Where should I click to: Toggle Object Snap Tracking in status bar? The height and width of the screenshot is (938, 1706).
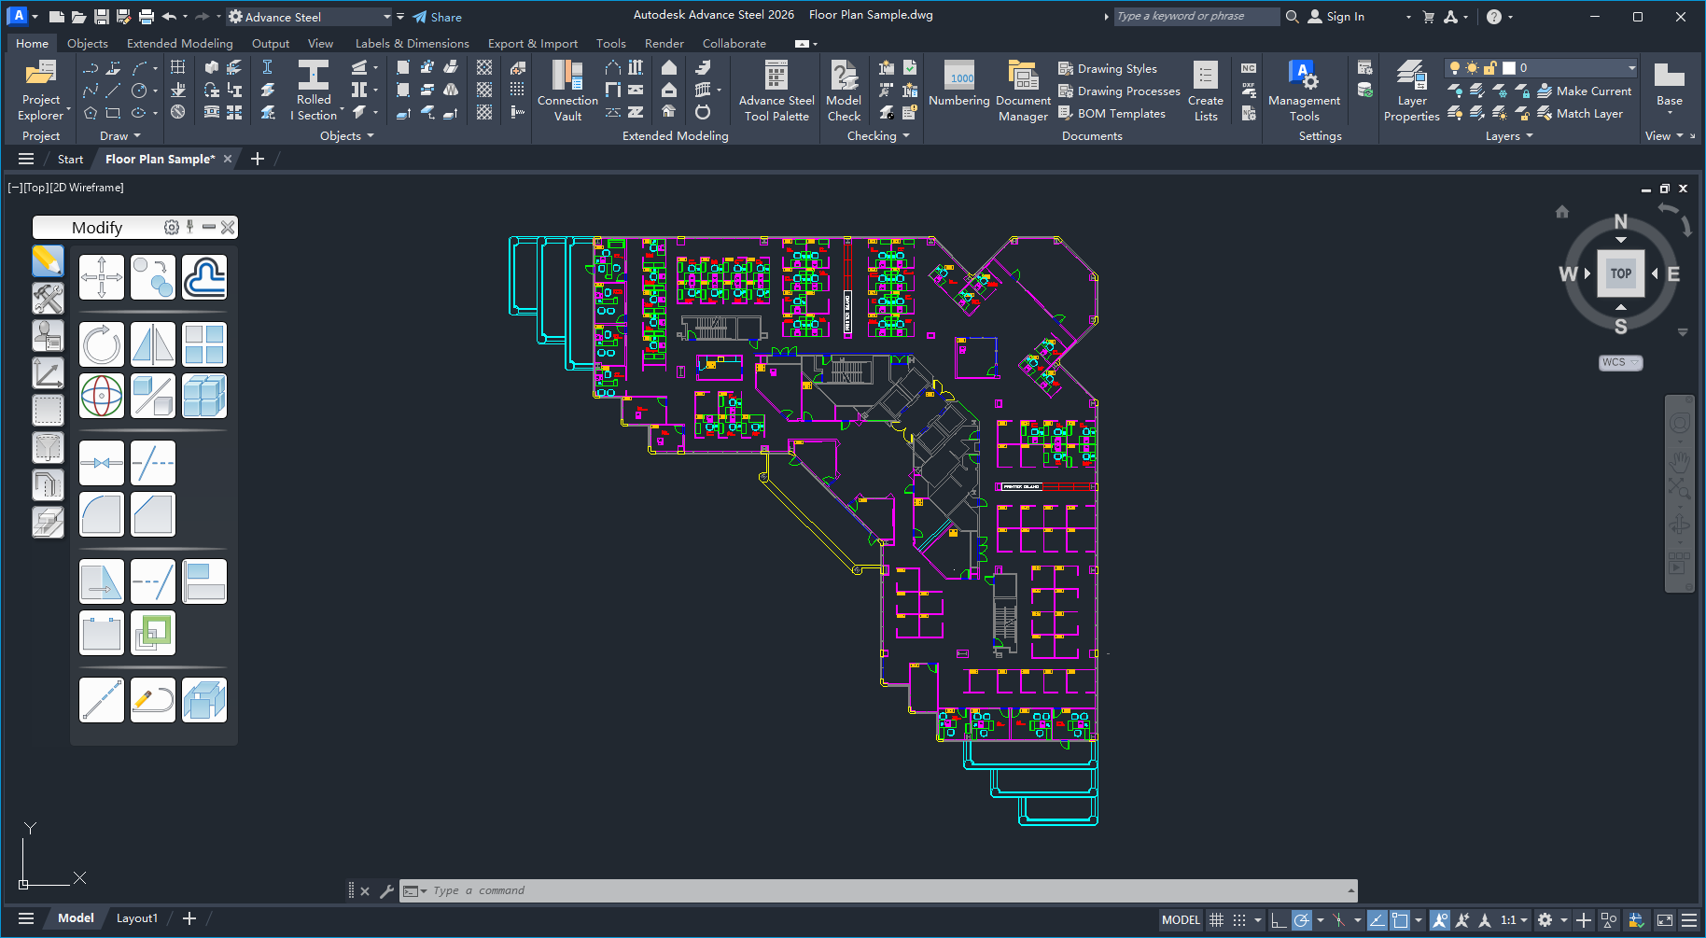(x=1377, y=919)
